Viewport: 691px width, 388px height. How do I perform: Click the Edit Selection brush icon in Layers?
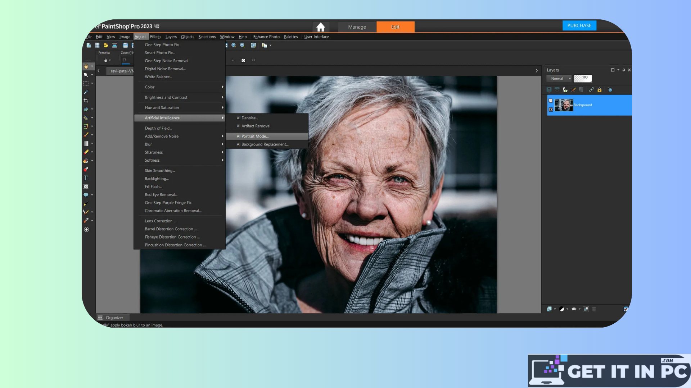[573, 90]
